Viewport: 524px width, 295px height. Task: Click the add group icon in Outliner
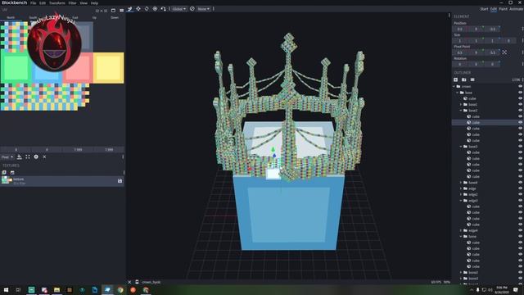click(x=464, y=79)
